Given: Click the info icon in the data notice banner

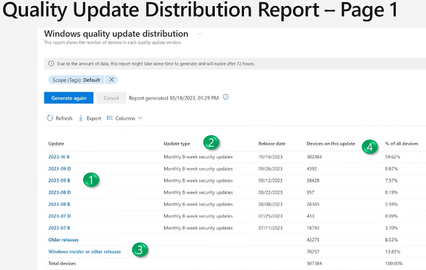Looking at the screenshot, I should [x=51, y=63].
